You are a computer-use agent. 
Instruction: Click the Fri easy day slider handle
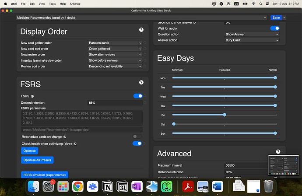pyautogui.click(x=225, y=115)
